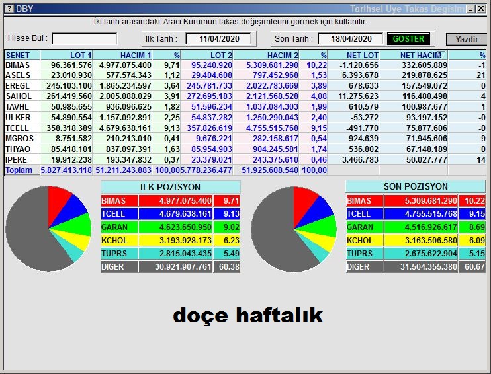Click the Ilk Tarih date field
Viewport: 491px width, 374px height.
pos(218,39)
